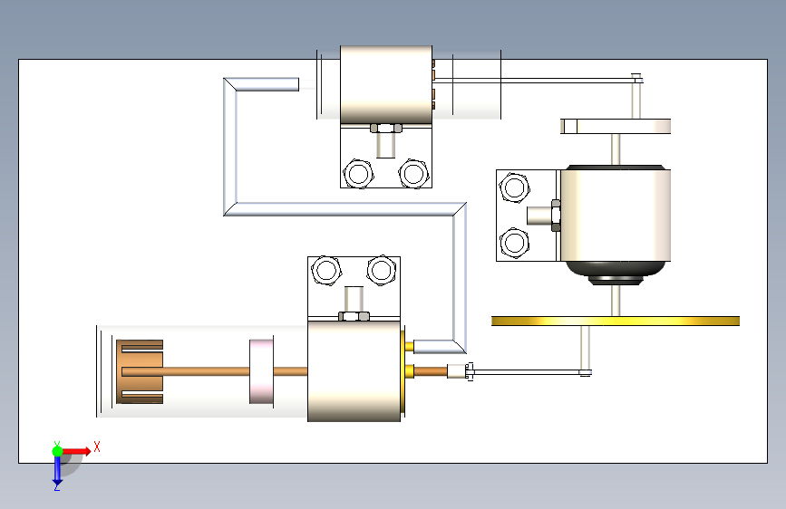Click the dark base cap under right cylinder
This screenshot has width=786, height=509.
(x=616, y=273)
